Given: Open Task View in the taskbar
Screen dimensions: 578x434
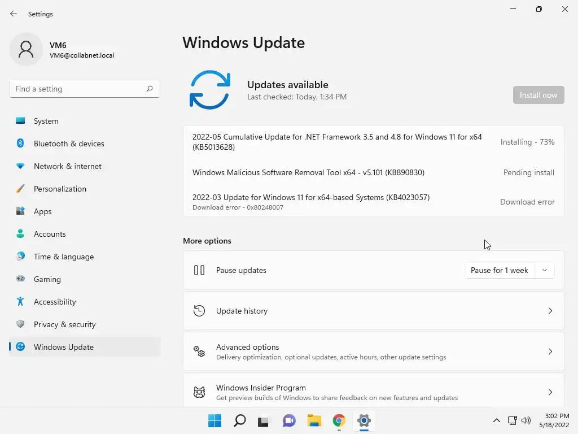Looking at the screenshot, I should 263,421.
